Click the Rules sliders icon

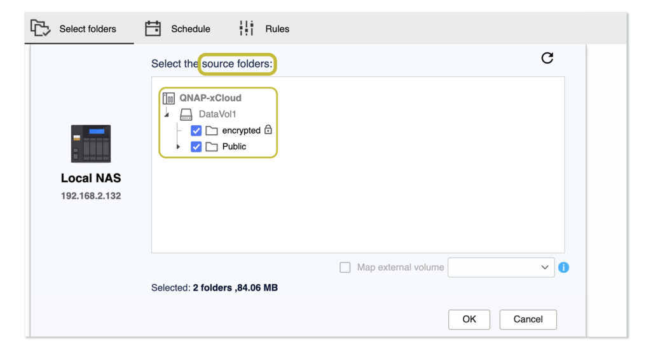click(246, 29)
